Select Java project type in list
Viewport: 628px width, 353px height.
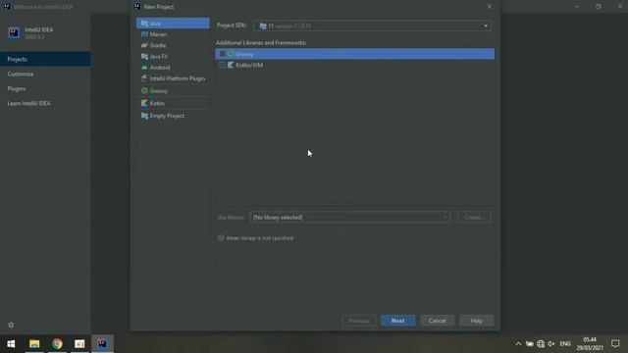173,24
